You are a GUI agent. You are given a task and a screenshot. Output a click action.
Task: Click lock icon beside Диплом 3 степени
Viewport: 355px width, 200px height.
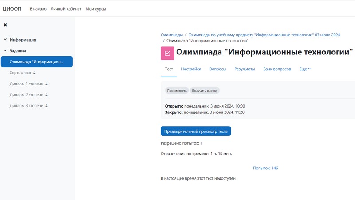pos(47,106)
